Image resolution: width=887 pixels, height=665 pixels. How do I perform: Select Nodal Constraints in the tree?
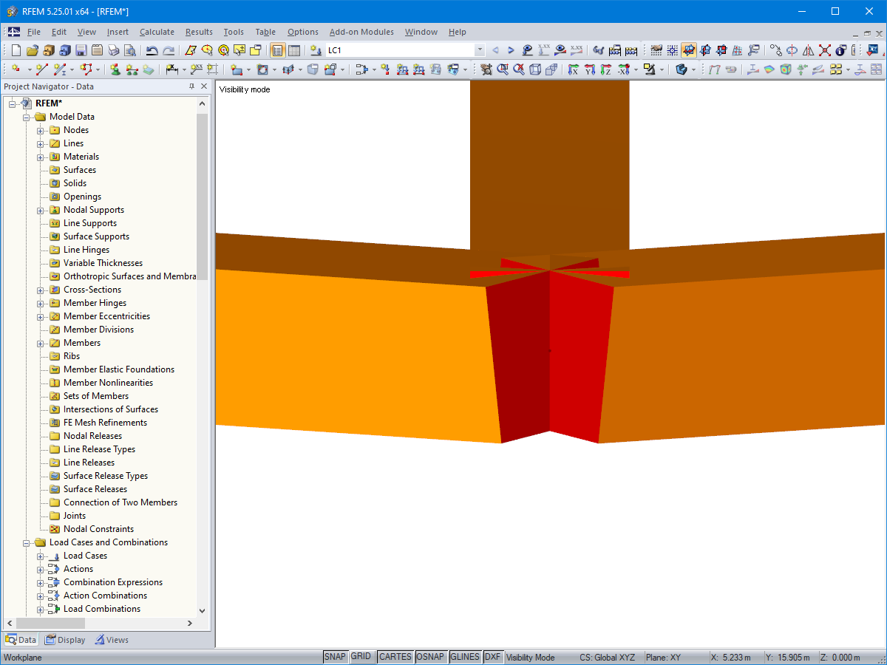click(x=98, y=529)
